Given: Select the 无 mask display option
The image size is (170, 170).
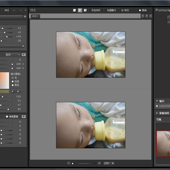Looking at the screenshot, I should tap(13, 78).
